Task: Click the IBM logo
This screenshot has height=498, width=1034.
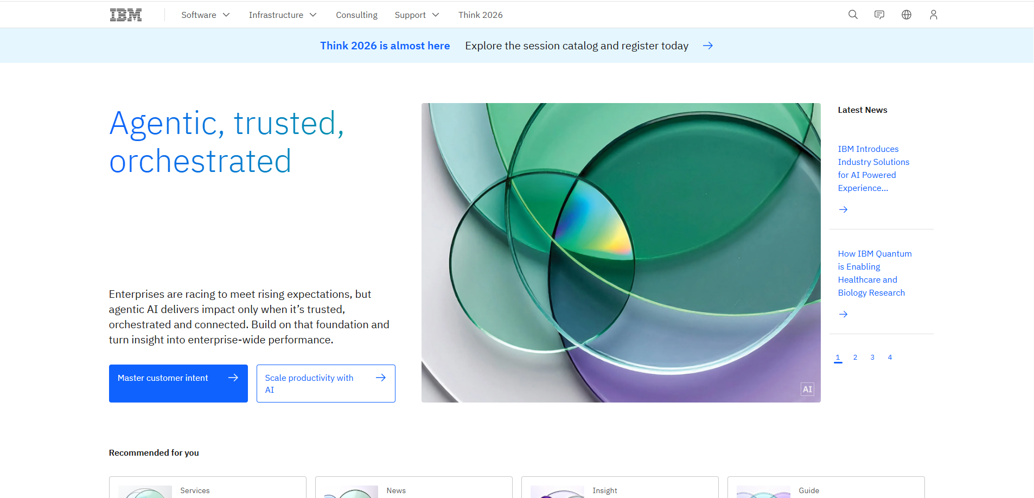Action: click(126, 15)
